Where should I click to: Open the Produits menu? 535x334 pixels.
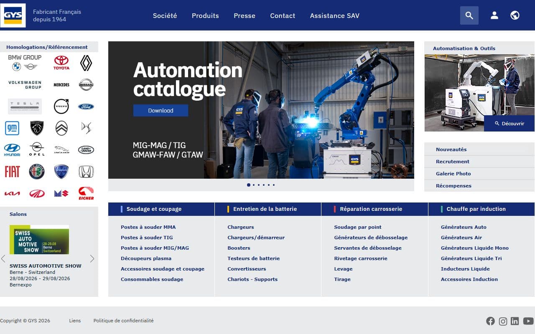point(205,15)
